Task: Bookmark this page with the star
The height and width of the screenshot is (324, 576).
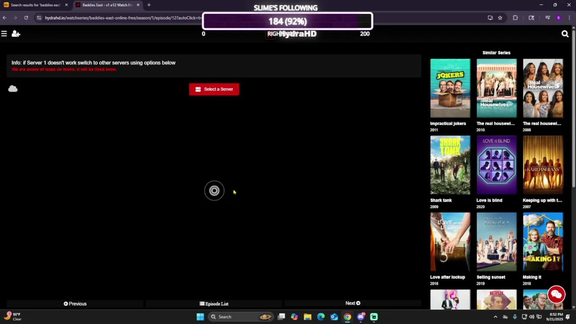Action: pyautogui.click(x=500, y=18)
